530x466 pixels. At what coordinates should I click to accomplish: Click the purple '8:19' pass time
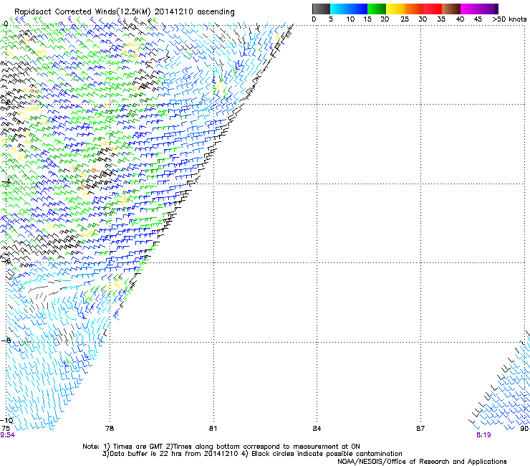pos(483,435)
